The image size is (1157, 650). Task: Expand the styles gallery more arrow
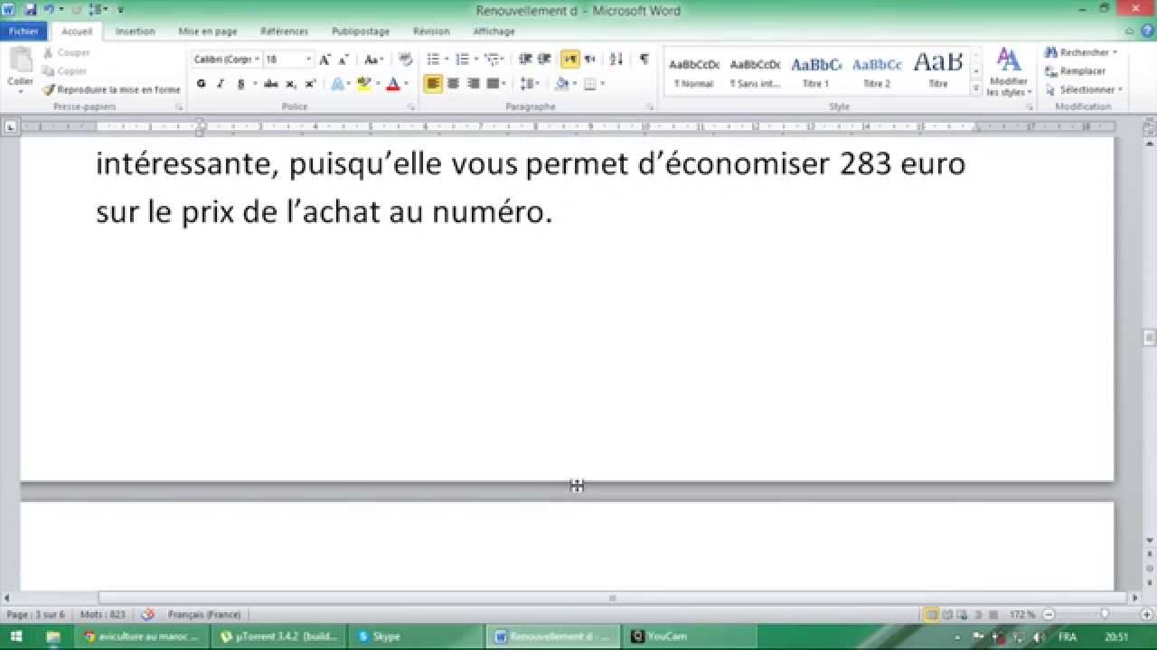click(x=976, y=88)
